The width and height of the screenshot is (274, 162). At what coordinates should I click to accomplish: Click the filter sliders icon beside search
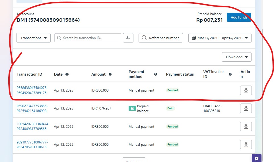(128, 38)
